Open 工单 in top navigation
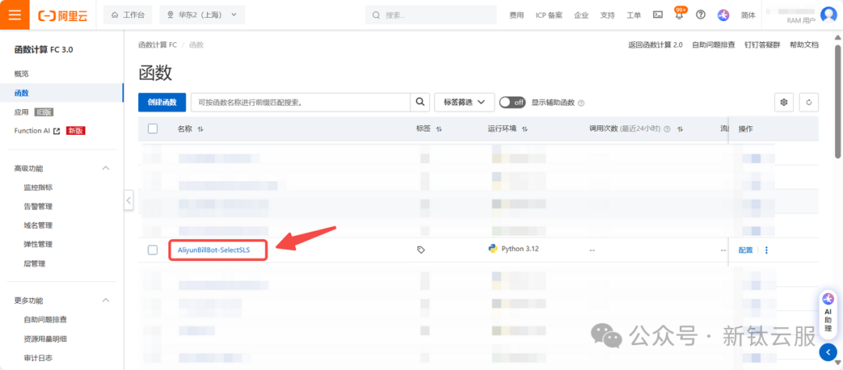 (x=634, y=15)
